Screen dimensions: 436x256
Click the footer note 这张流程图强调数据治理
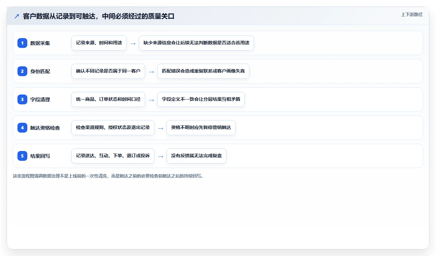pyautogui.click(x=108, y=176)
